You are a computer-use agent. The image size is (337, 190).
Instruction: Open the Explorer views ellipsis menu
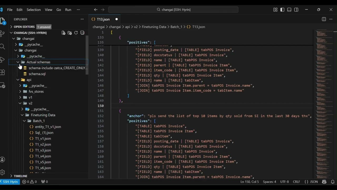click(x=82, y=19)
